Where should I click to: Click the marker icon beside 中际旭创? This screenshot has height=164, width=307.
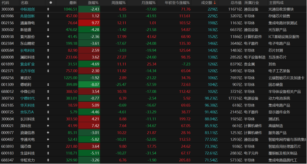(x=48, y=9)
